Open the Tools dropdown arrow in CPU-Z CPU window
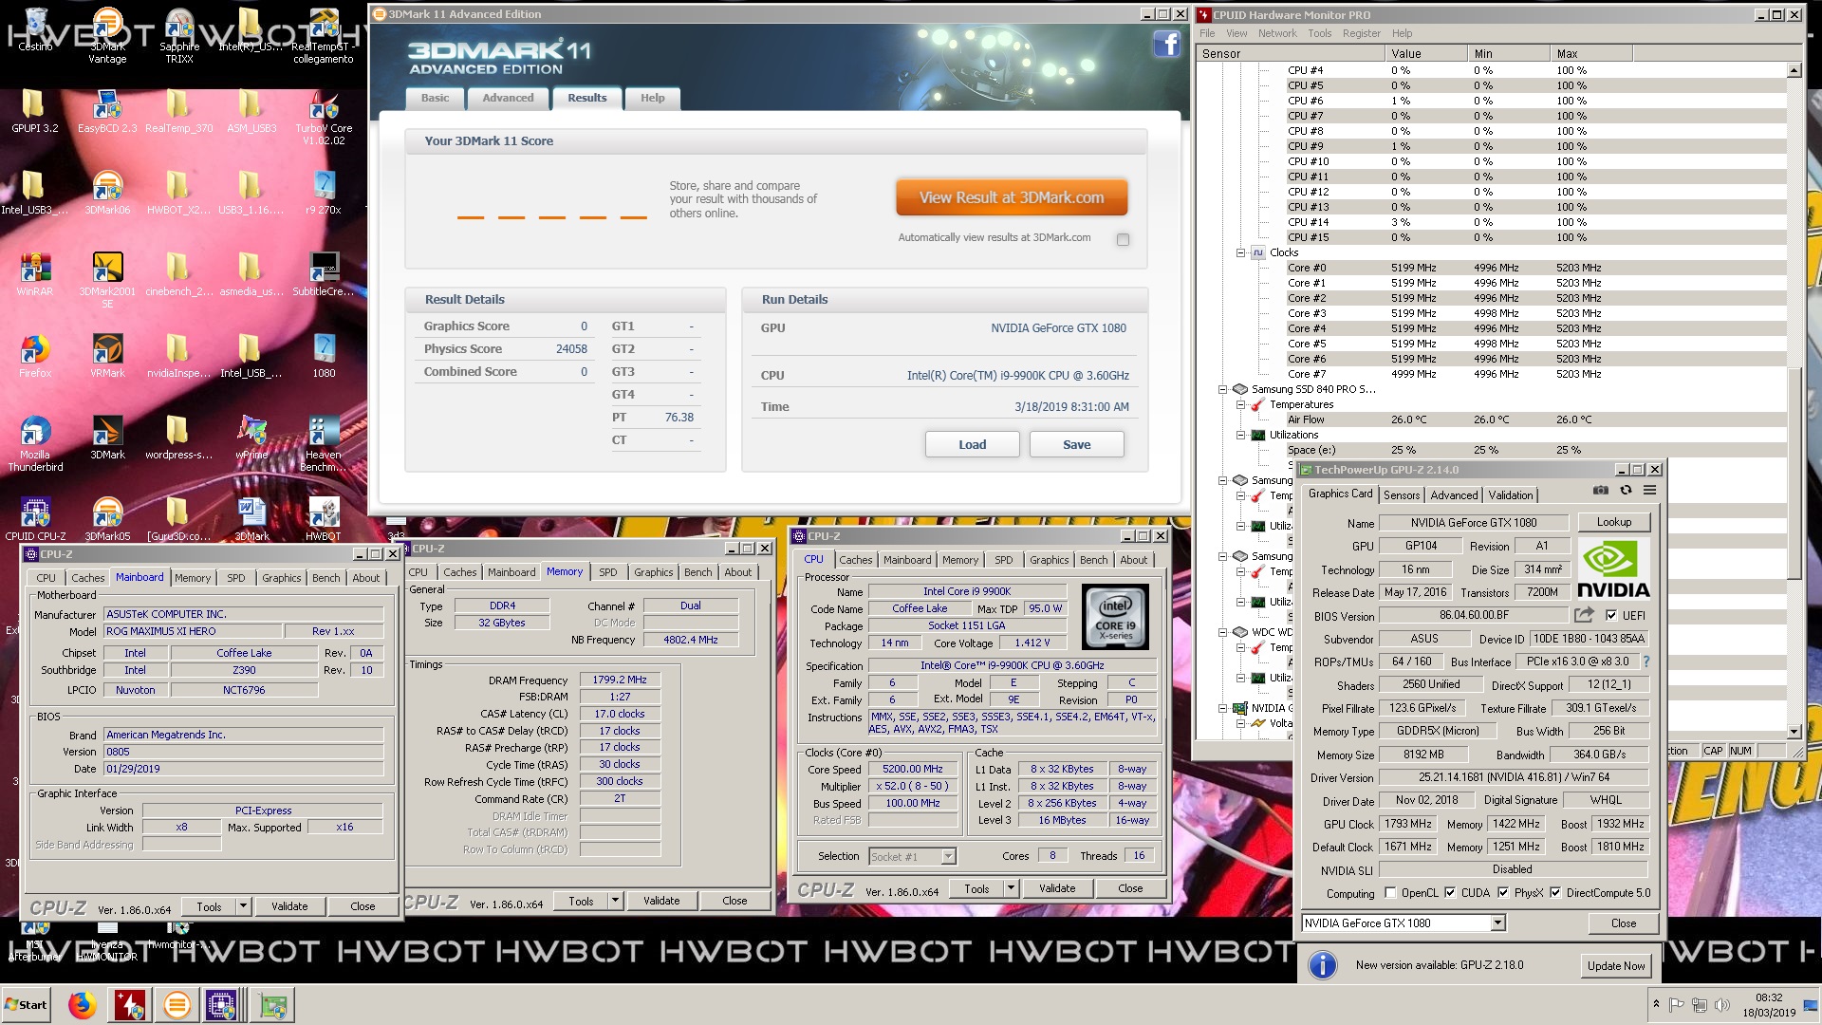The image size is (1822, 1025). tap(1011, 888)
